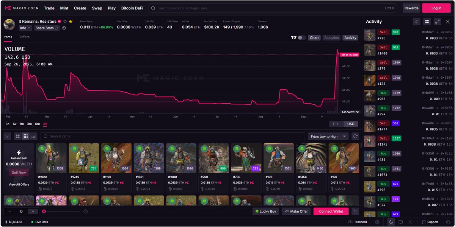Switch to the Items tab
Screen dimensions: 455x227
pyautogui.click(x=8, y=37)
